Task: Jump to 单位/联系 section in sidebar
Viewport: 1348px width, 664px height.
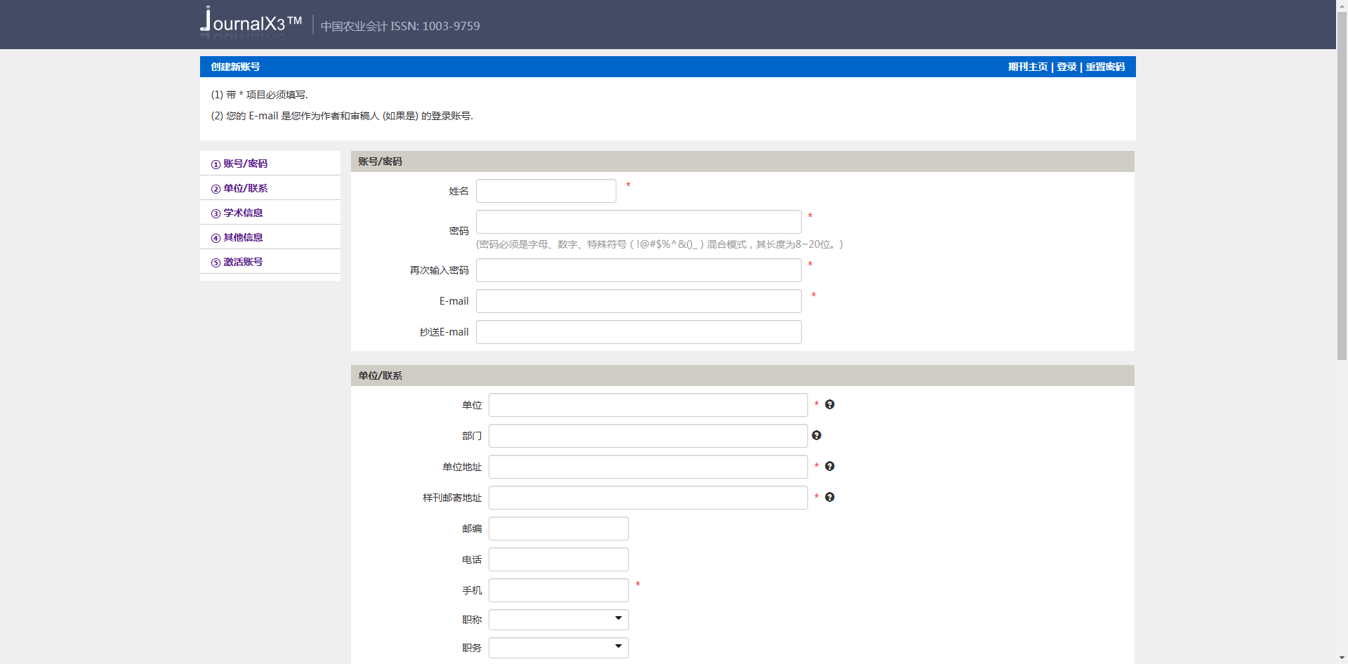Action: click(x=245, y=188)
